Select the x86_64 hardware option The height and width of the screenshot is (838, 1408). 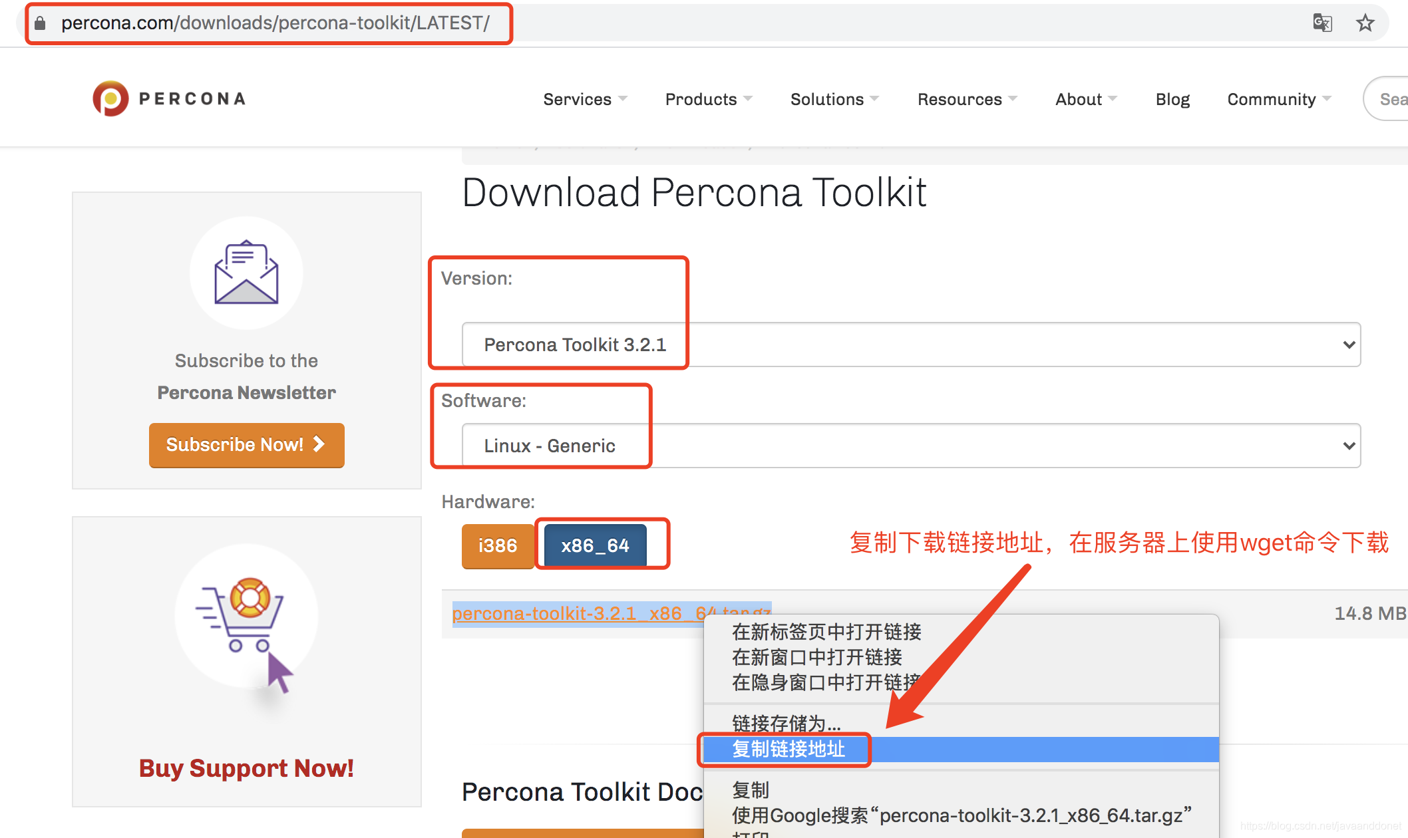pos(595,545)
